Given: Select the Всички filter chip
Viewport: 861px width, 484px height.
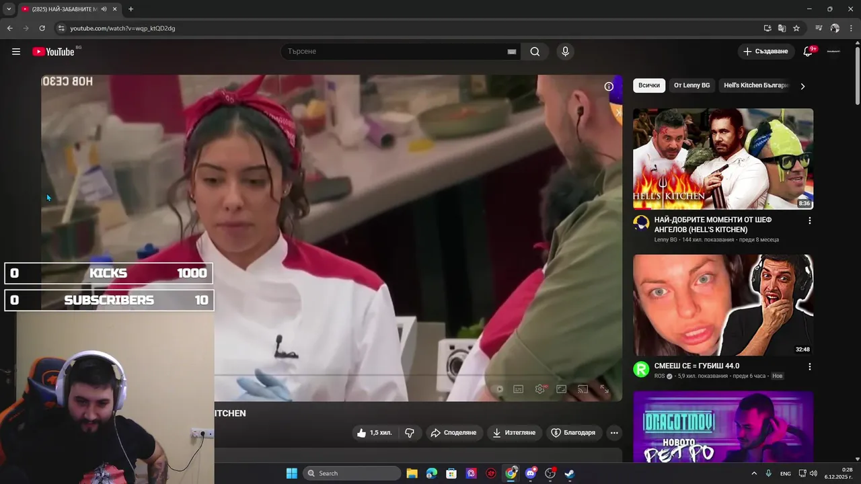Looking at the screenshot, I should [x=649, y=85].
